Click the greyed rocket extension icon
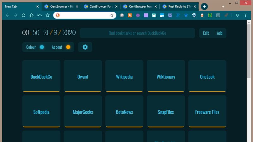Viewport: 253px width, 142px height. tap(226, 15)
